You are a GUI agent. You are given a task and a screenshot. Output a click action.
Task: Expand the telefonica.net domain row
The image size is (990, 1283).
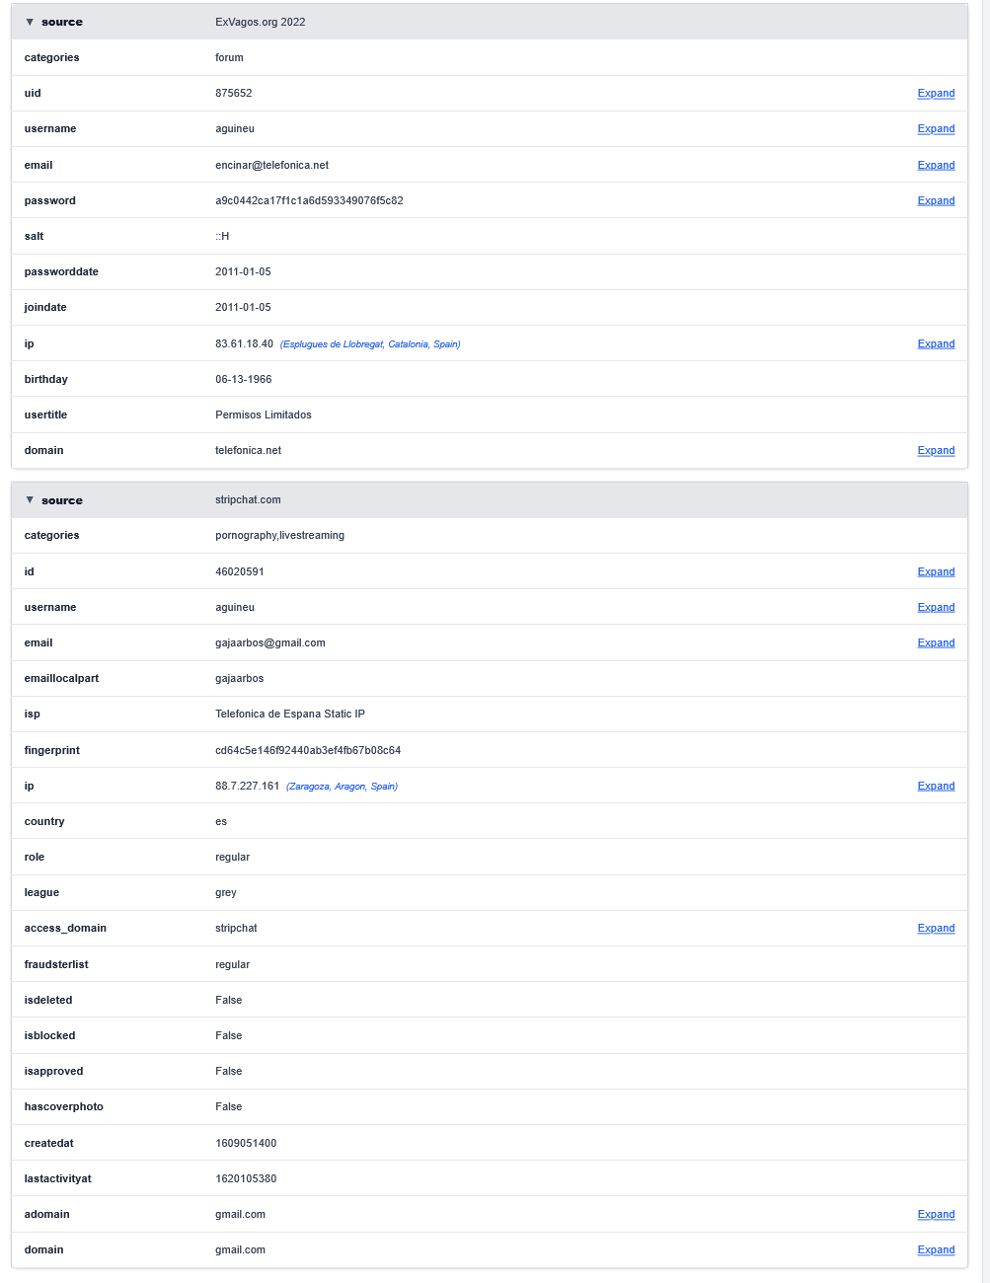coord(936,451)
